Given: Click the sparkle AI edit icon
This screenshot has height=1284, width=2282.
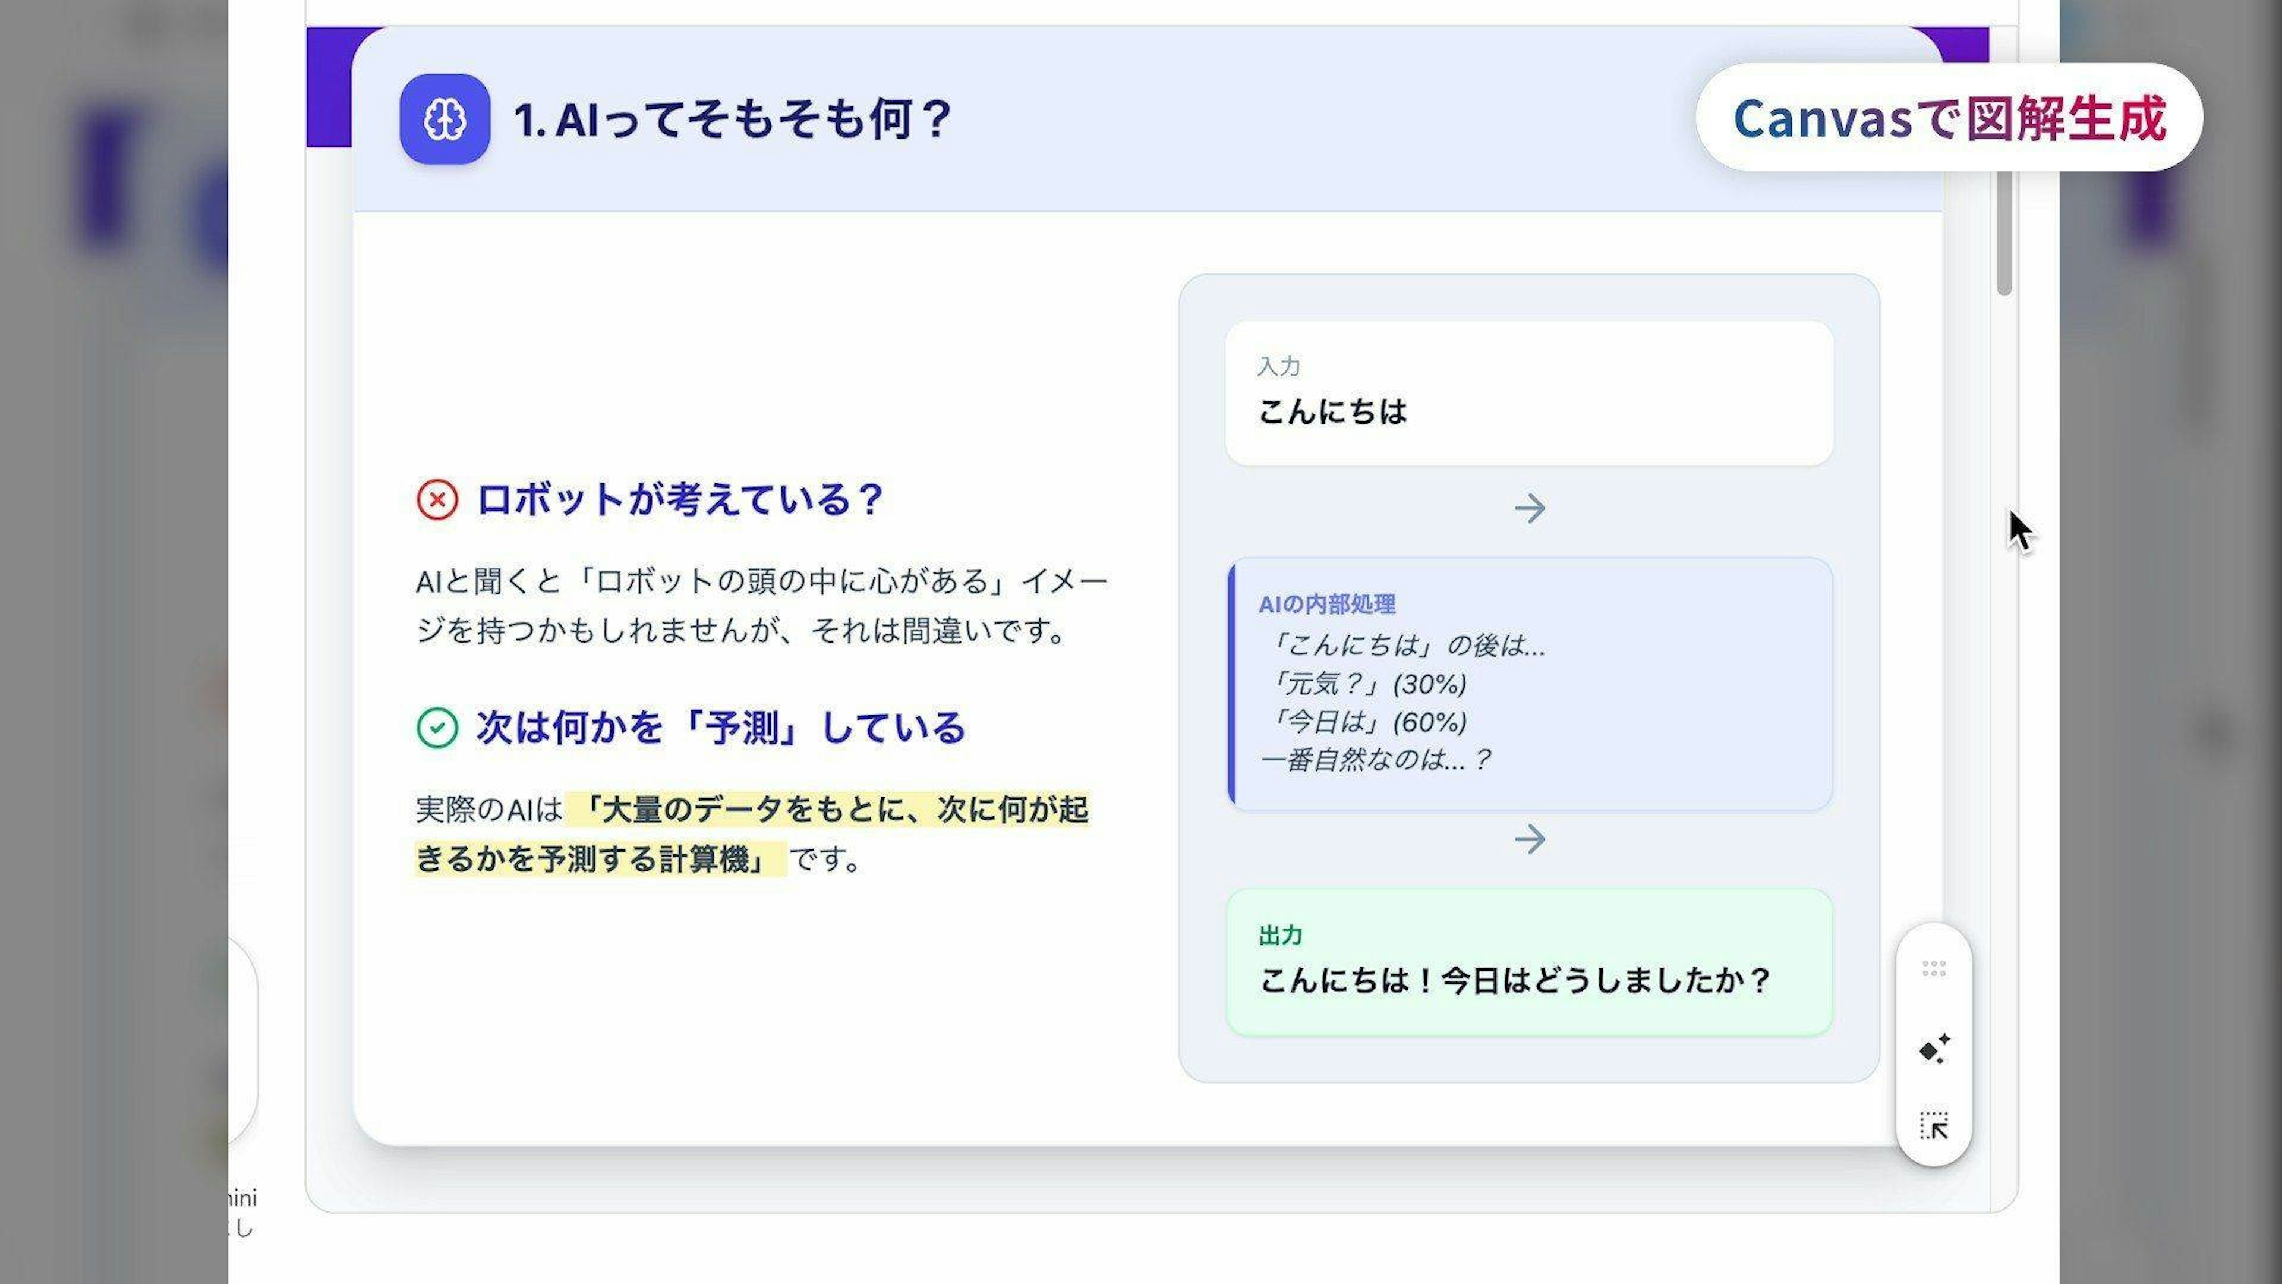Looking at the screenshot, I should [1934, 1049].
